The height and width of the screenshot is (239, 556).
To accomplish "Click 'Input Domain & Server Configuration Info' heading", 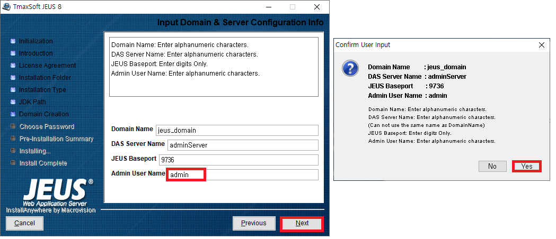I will pyautogui.click(x=241, y=23).
